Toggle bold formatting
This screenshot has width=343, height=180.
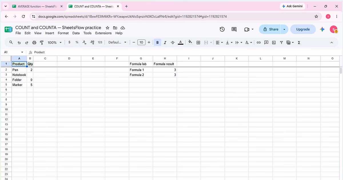tap(157, 42)
